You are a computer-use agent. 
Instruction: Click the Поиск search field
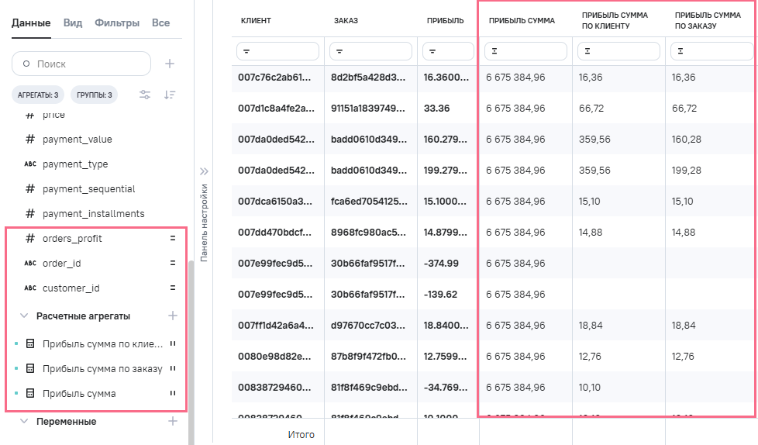pyautogui.click(x=85, y=64)
